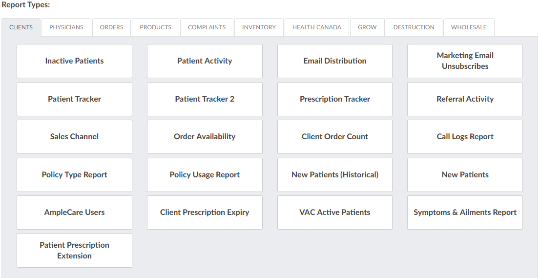
Task: Open the Email Distribution report
Action: (335, 61)
